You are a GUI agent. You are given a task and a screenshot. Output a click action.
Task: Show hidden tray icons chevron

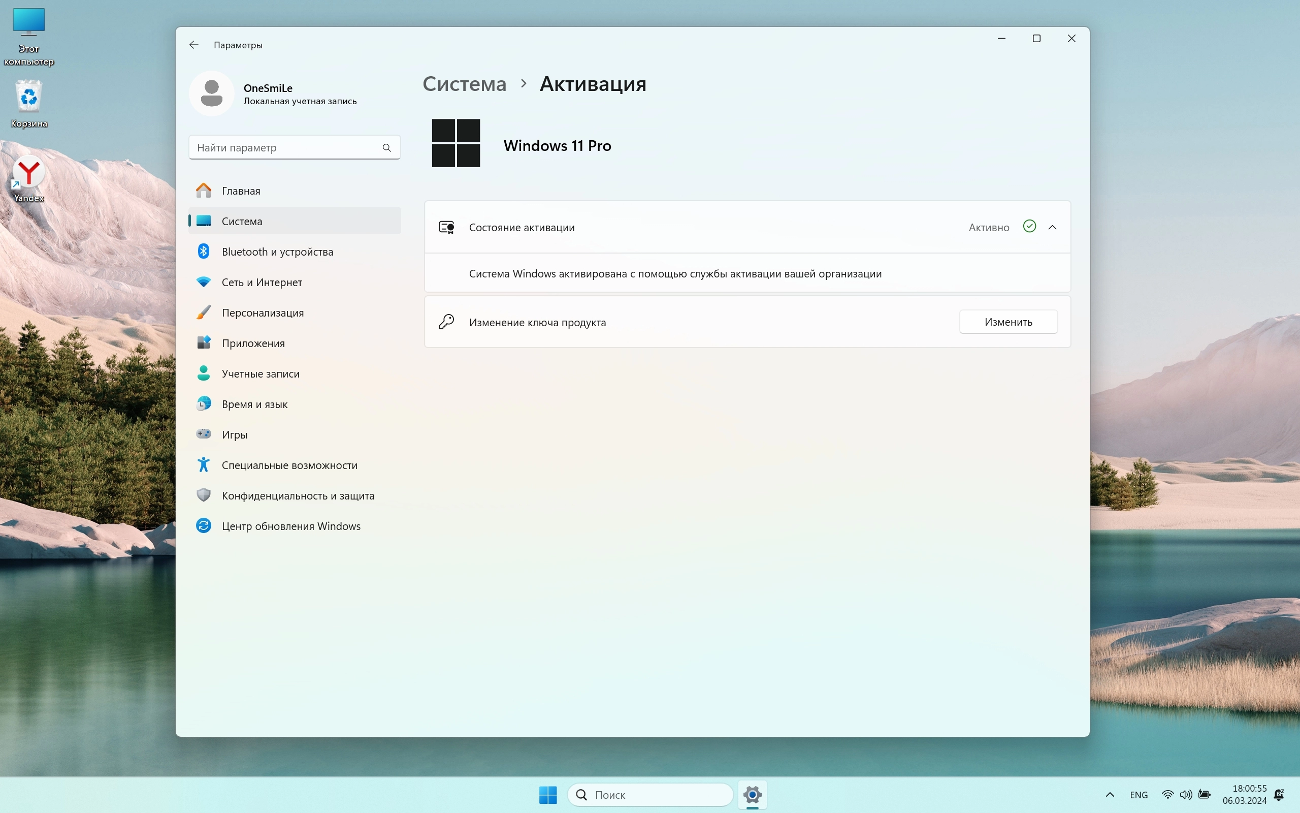pyautogui.click(x=1109, y=795)
